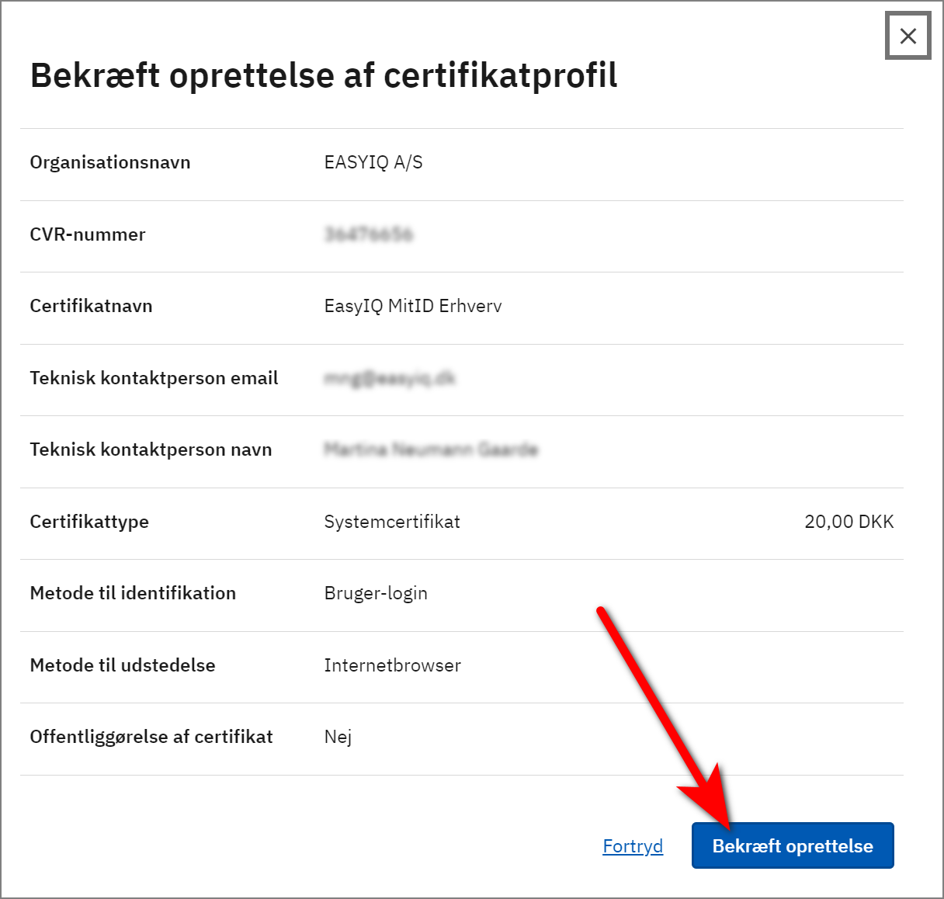
Task: Select the value 'EasyIQ MitID Erhverv'
Action: pos(413,306)
